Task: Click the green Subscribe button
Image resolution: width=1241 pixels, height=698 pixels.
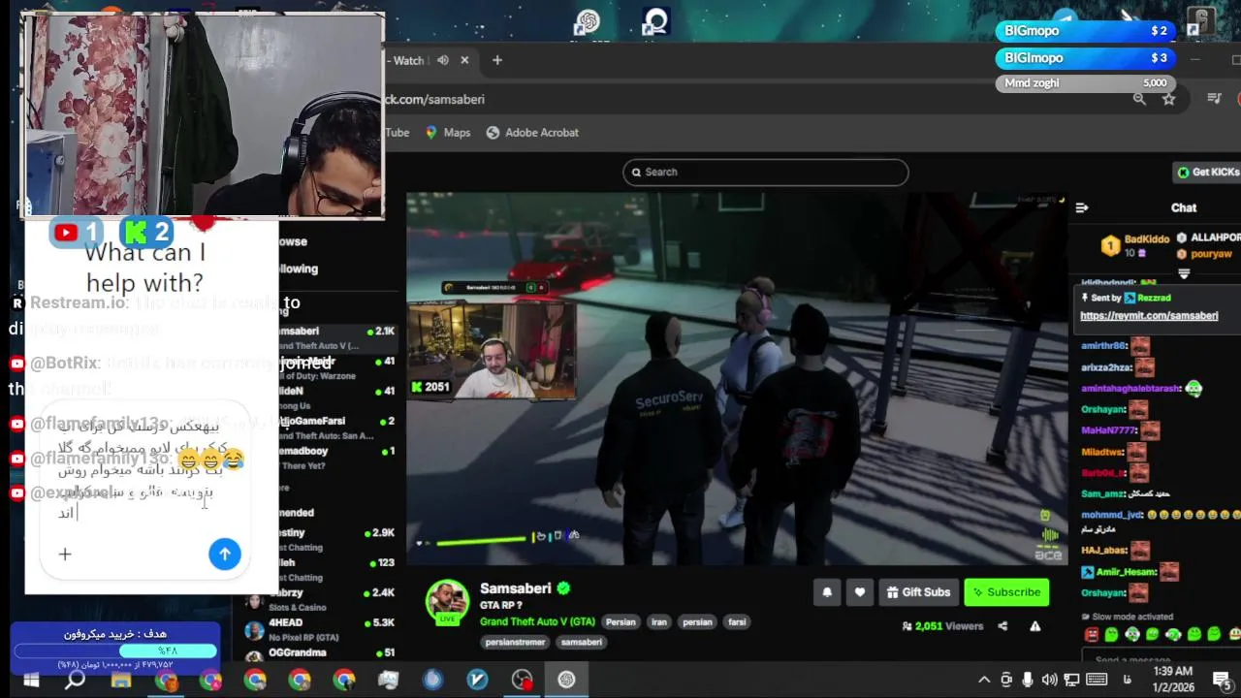Action: [x=1006, y=592]
